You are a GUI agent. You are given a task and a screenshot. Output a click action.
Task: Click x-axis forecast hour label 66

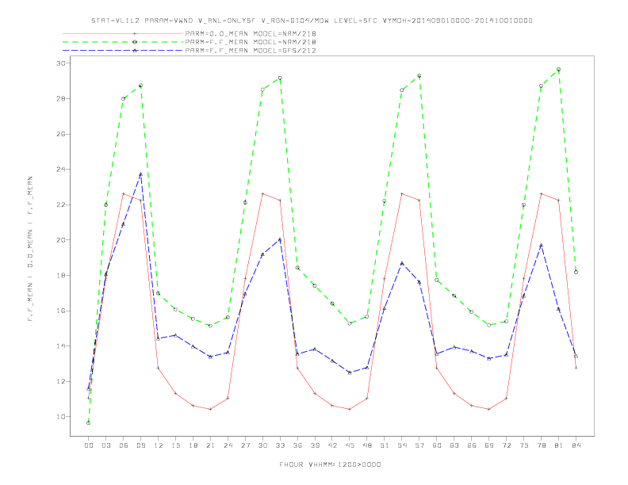(472, 445)
